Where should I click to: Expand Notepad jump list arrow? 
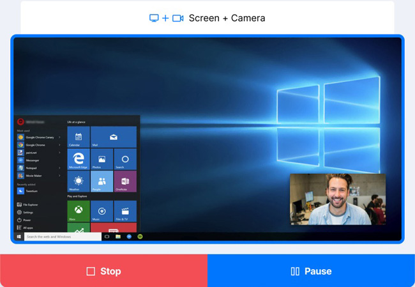(x=59, y=168)
